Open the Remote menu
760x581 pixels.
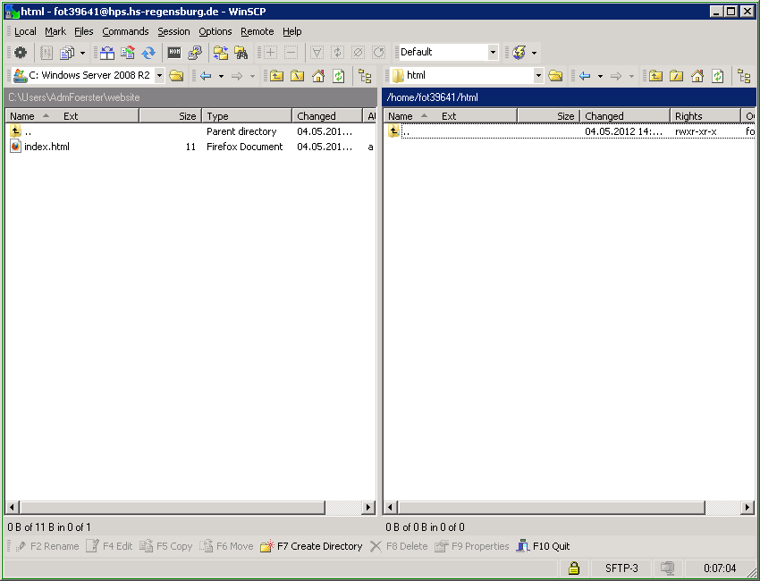click(258, 31)
